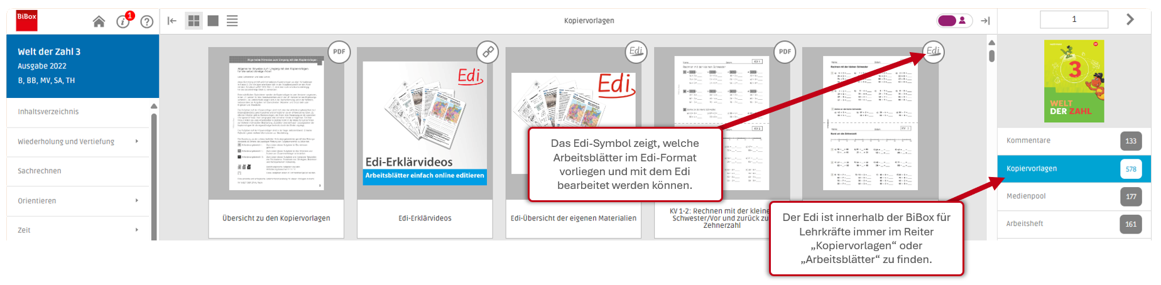Expand Wiederholung und Vertiefung chapter arrow
Image resolution: width=1161 pixels, height=285 pixels.
click(x=137, y=141)
